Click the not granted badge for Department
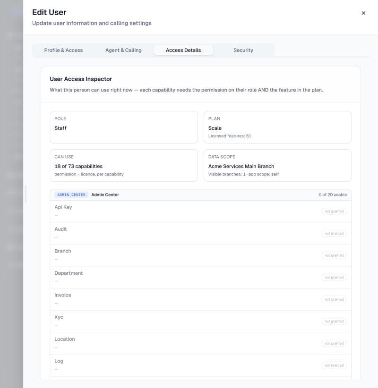 click(x=334, y=278)
